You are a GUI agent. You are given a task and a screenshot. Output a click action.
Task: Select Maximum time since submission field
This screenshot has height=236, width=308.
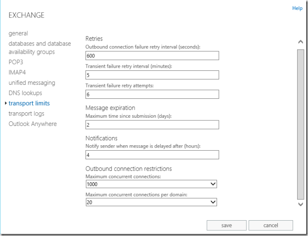click(x=152, y=125)
